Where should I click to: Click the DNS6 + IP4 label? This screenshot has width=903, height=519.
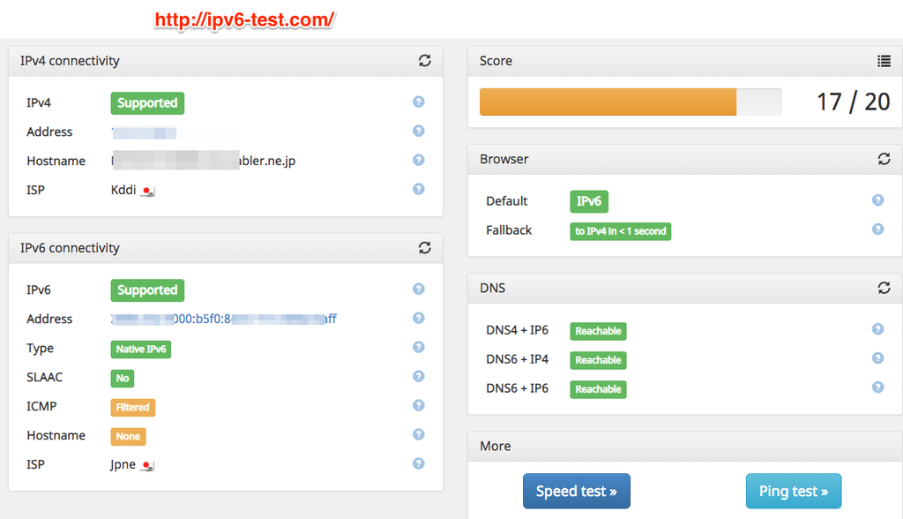[x=517, y=358]
